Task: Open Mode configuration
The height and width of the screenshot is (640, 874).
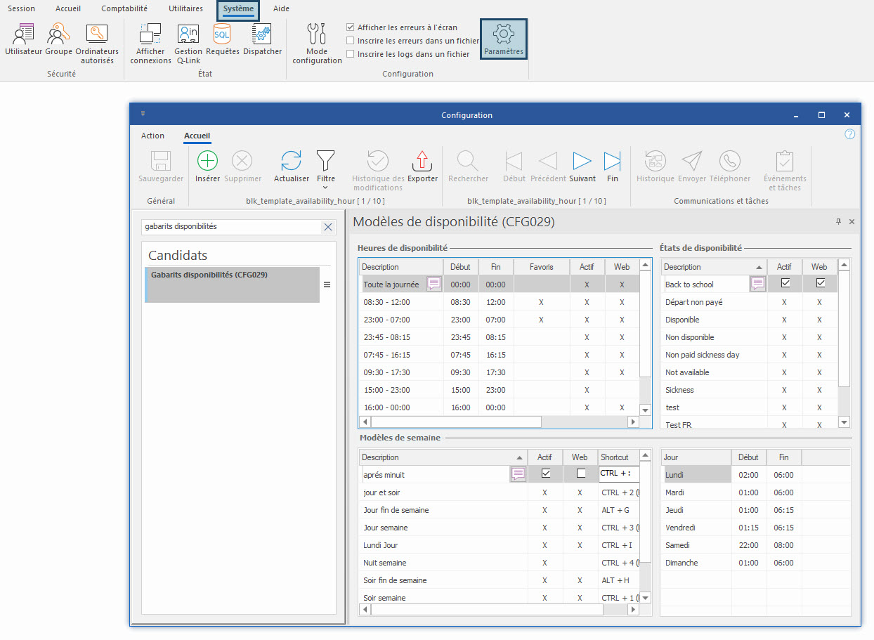Action: pos(317,34)
